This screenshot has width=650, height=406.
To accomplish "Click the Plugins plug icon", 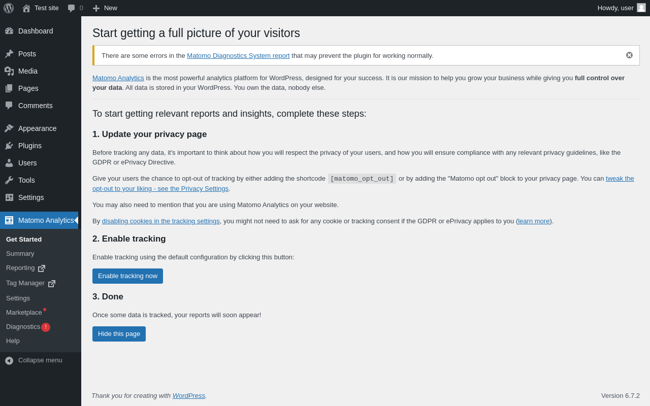I will point(9,146).
